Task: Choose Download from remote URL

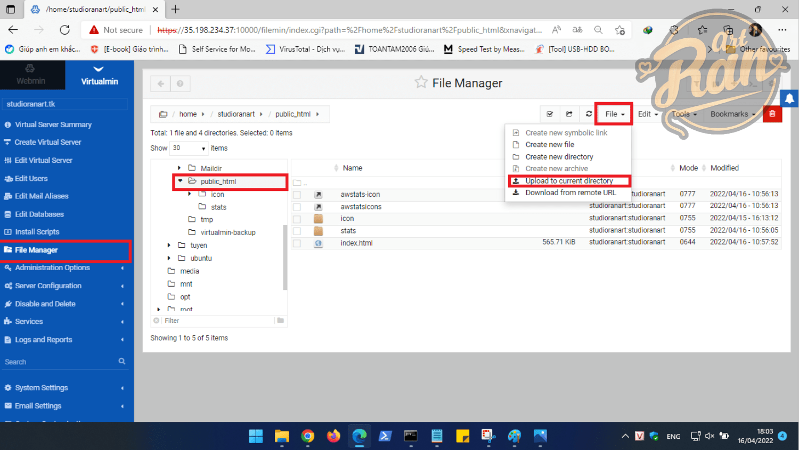Action: (570, 193)
